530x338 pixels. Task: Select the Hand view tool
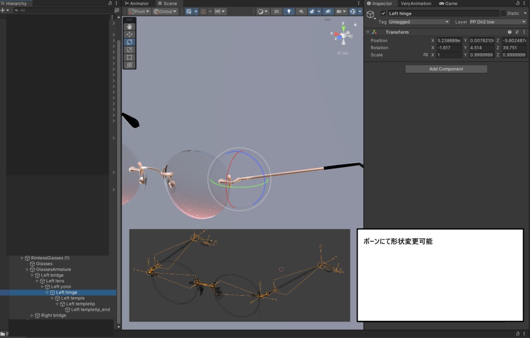click(129, 26)
